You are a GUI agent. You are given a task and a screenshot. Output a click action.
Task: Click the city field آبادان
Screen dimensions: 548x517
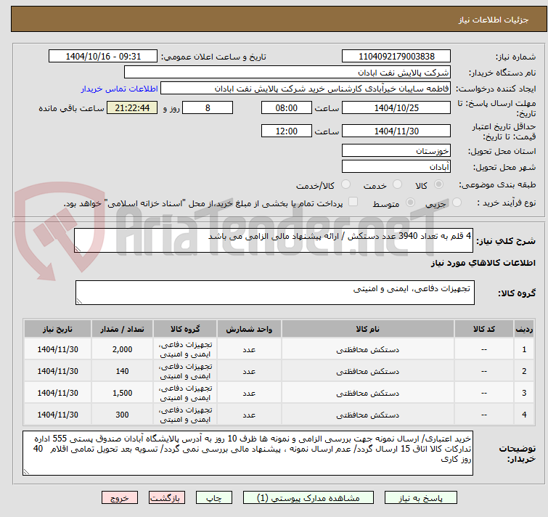pyautogui.click(x=396, y=167)
